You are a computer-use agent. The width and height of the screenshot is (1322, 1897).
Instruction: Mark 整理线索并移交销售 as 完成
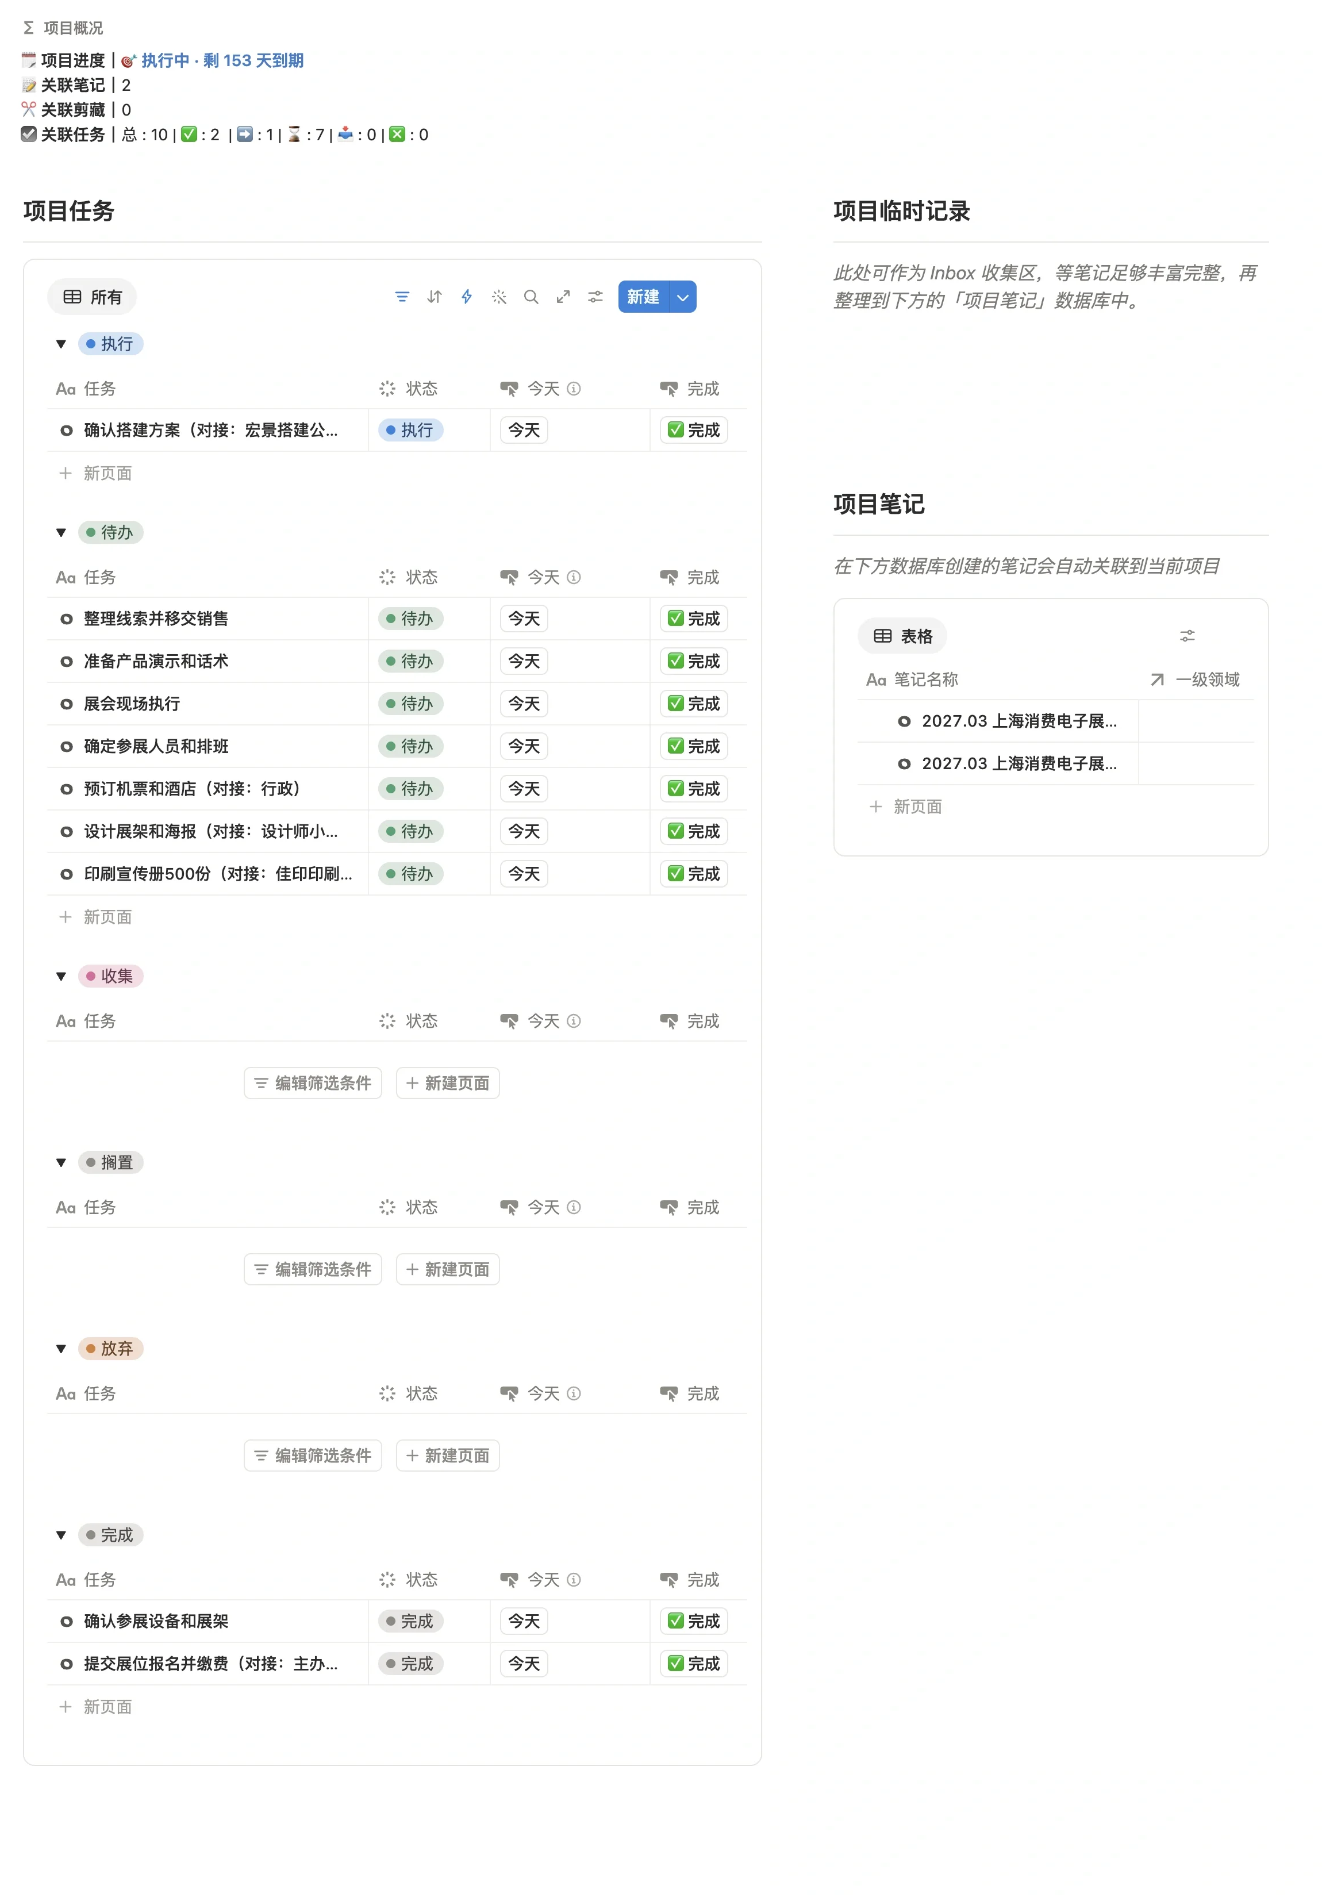click(694, 619)
